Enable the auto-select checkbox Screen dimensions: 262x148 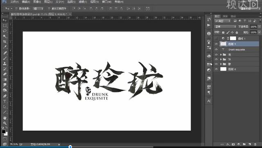[16, 8]
